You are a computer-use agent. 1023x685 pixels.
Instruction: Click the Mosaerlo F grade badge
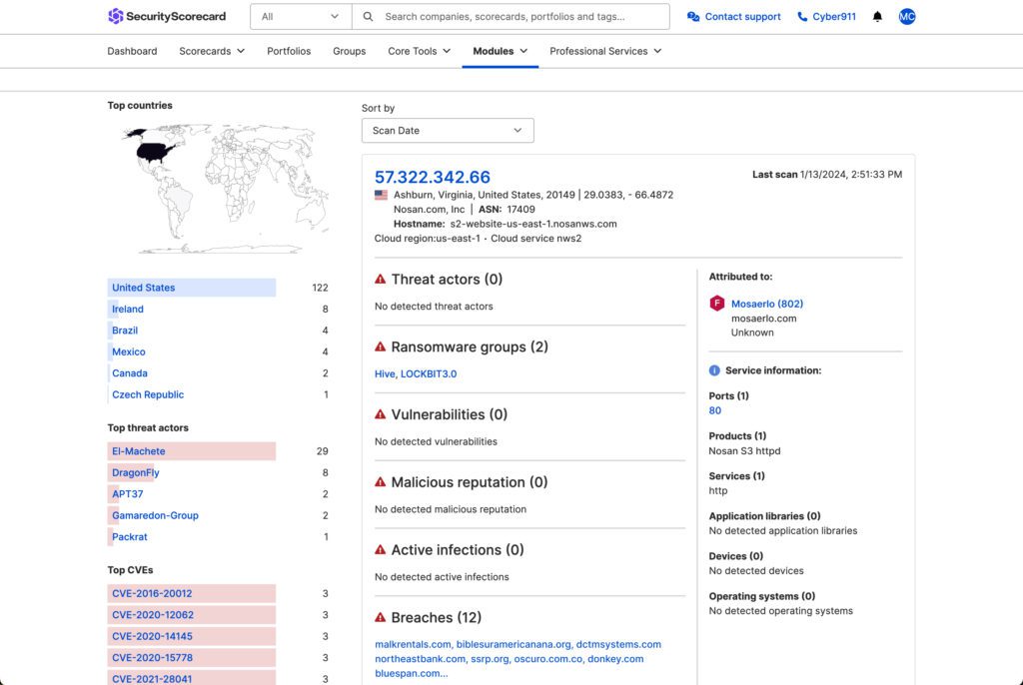coord(717,304)
